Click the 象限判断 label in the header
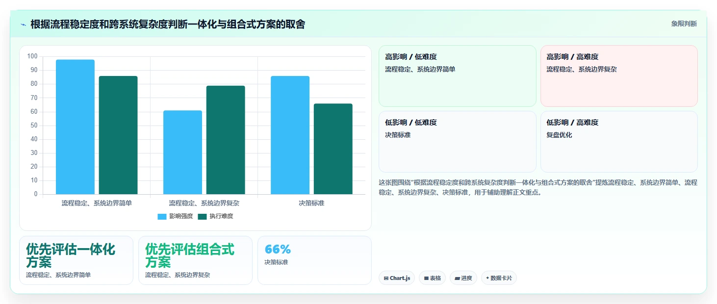717x304 pixels. coord(684,24)
